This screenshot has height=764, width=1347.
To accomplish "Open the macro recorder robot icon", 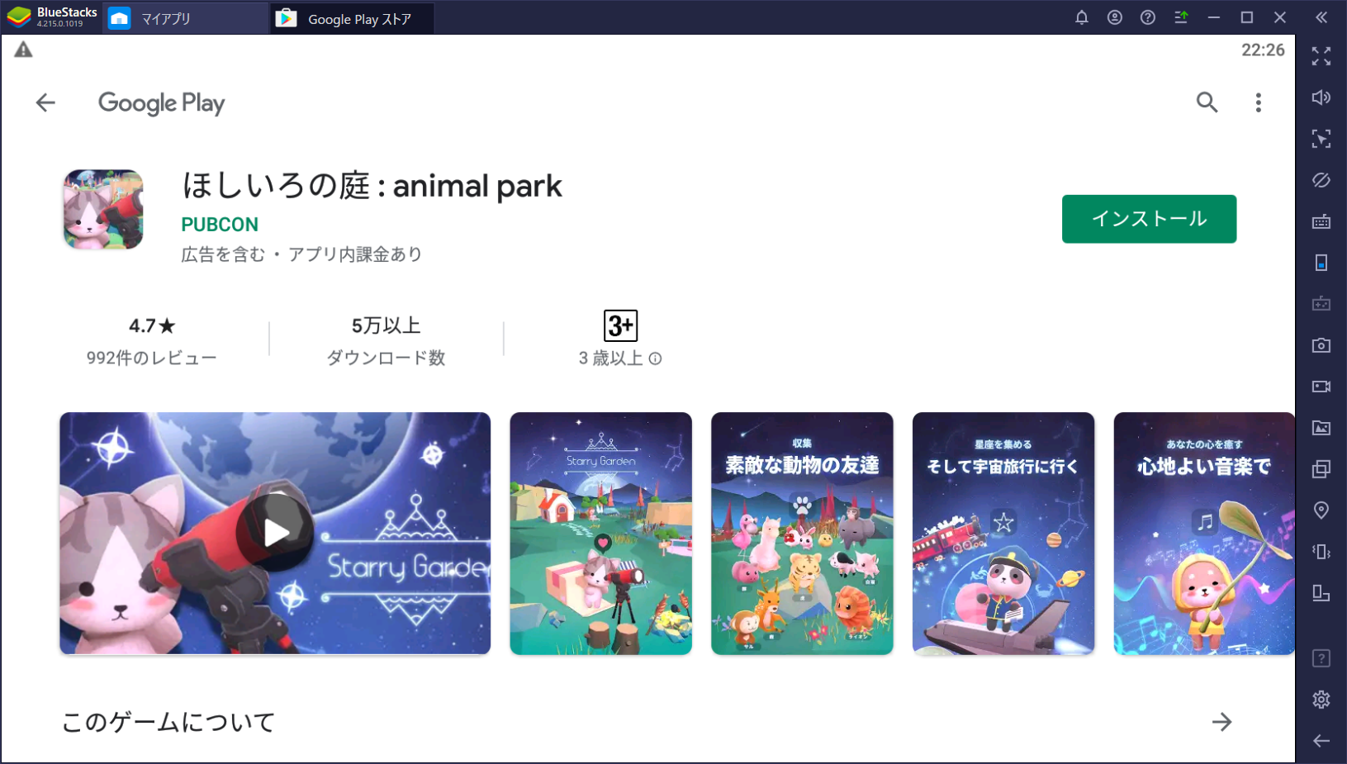I will 1321,304.
